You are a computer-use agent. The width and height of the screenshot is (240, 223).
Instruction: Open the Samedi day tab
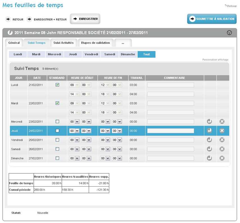click(110, 54)
